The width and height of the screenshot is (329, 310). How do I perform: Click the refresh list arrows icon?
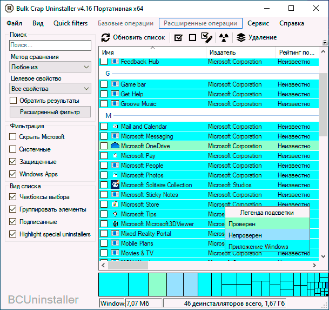point(105,38)
